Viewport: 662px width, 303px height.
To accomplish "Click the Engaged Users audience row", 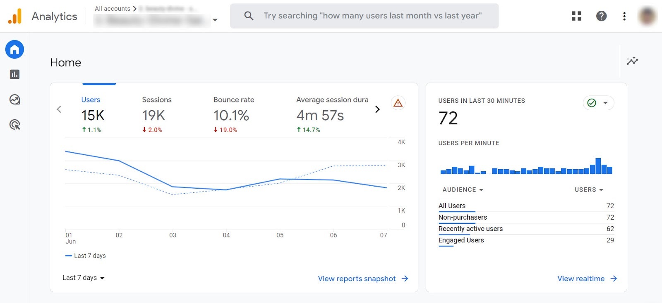I will click(x=526, y=240).
